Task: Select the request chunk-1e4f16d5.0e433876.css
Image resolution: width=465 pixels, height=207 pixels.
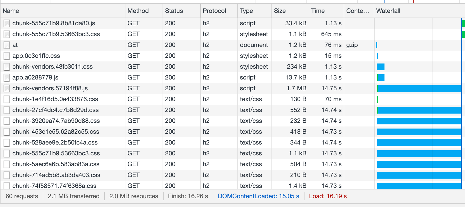Action: (x=55, y=99)
